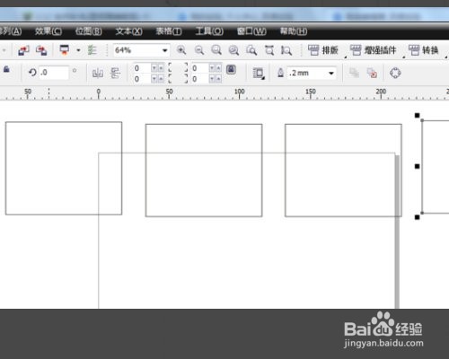Click the Zoom to Page icon

pos(269,50)
